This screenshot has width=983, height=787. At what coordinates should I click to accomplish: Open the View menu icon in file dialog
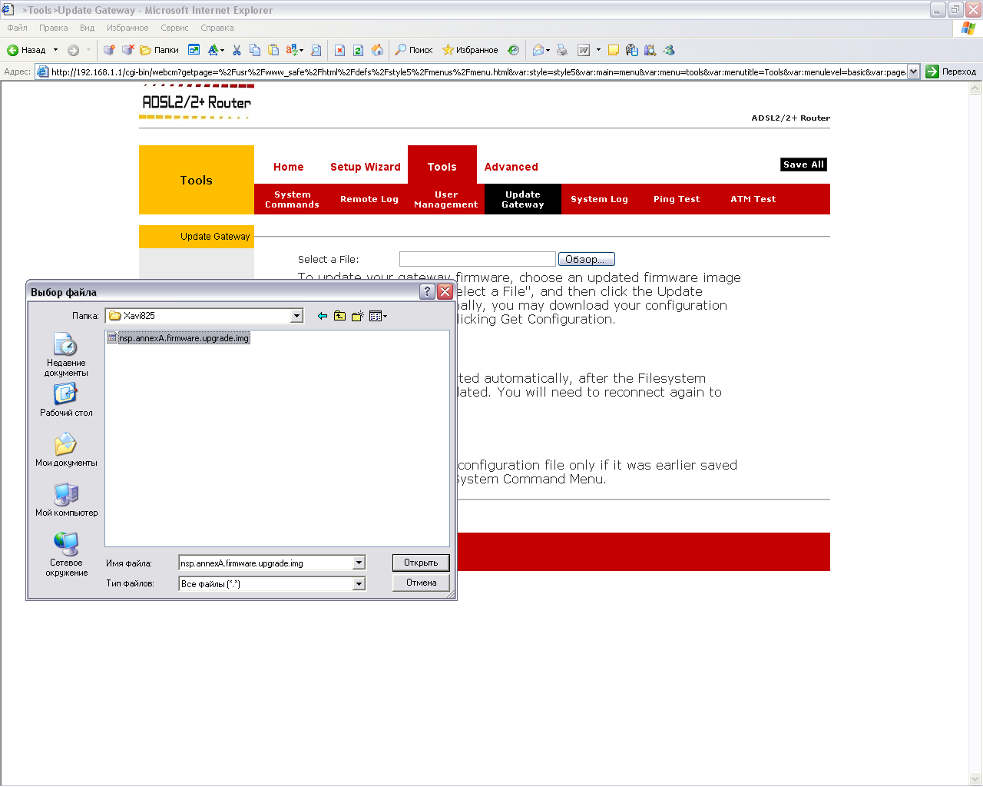click(378, 316)
